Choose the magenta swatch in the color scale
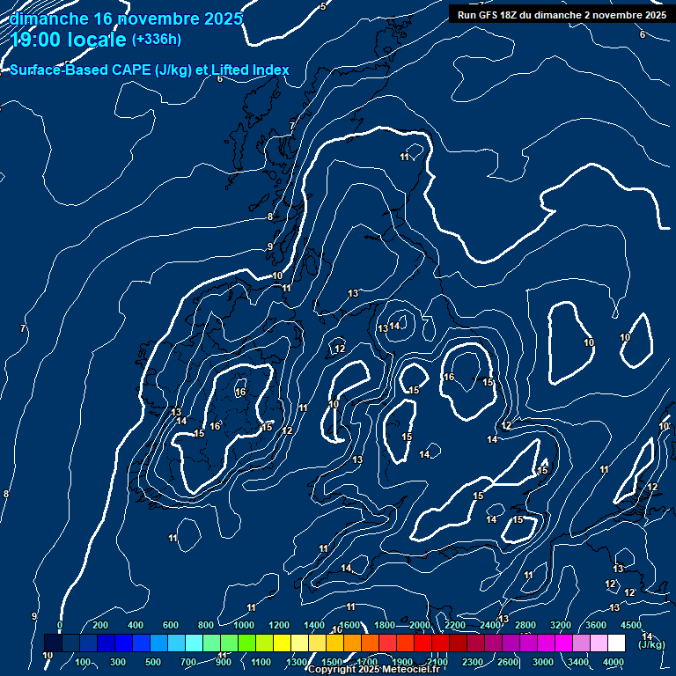Image resolution: width=676 pixels, height=676 pixels. [x=563, y=643]
